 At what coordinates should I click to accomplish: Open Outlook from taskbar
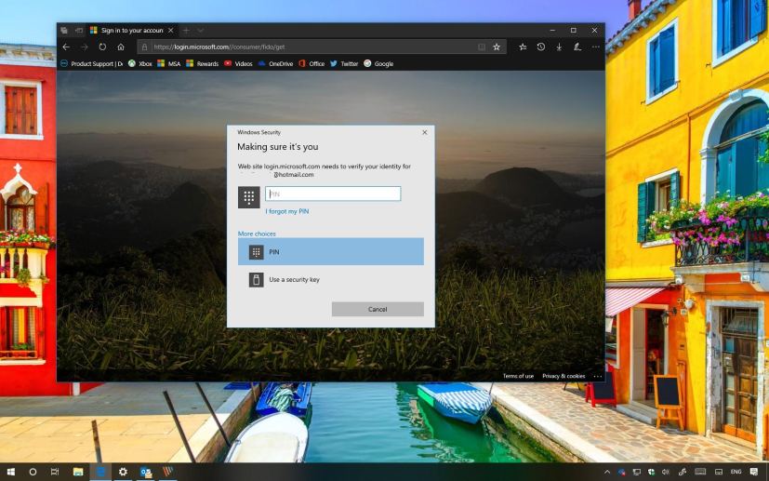pos(146,473)
